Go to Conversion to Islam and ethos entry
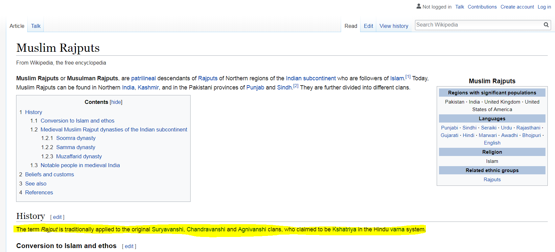555x252 pixels. click(x=78, y=121)
